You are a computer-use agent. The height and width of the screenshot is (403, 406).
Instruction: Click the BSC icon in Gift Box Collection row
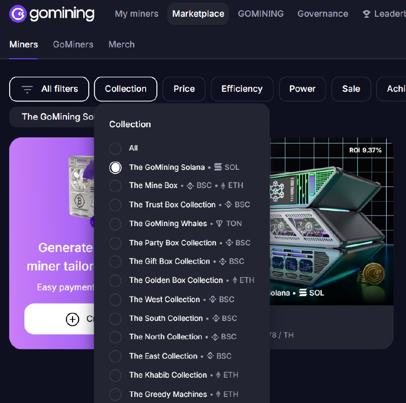click(x=223, y=262)
